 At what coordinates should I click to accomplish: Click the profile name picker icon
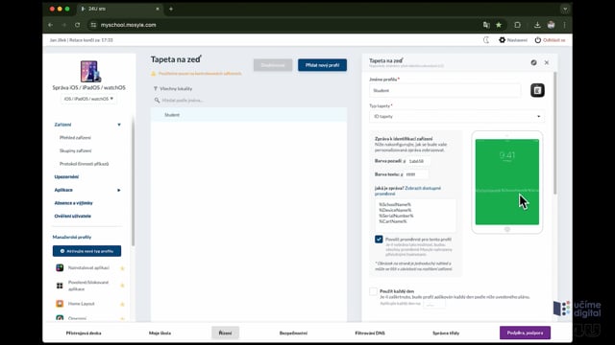(537, 90)
